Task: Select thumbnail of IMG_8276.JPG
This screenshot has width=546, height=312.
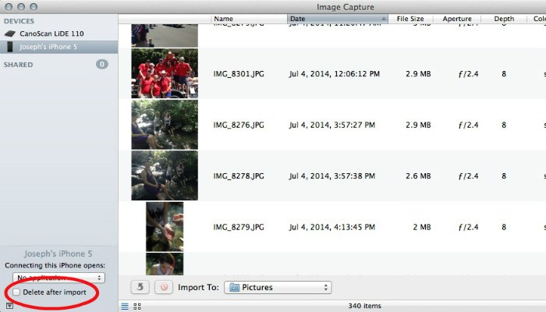Action: (x=165, y=125)
